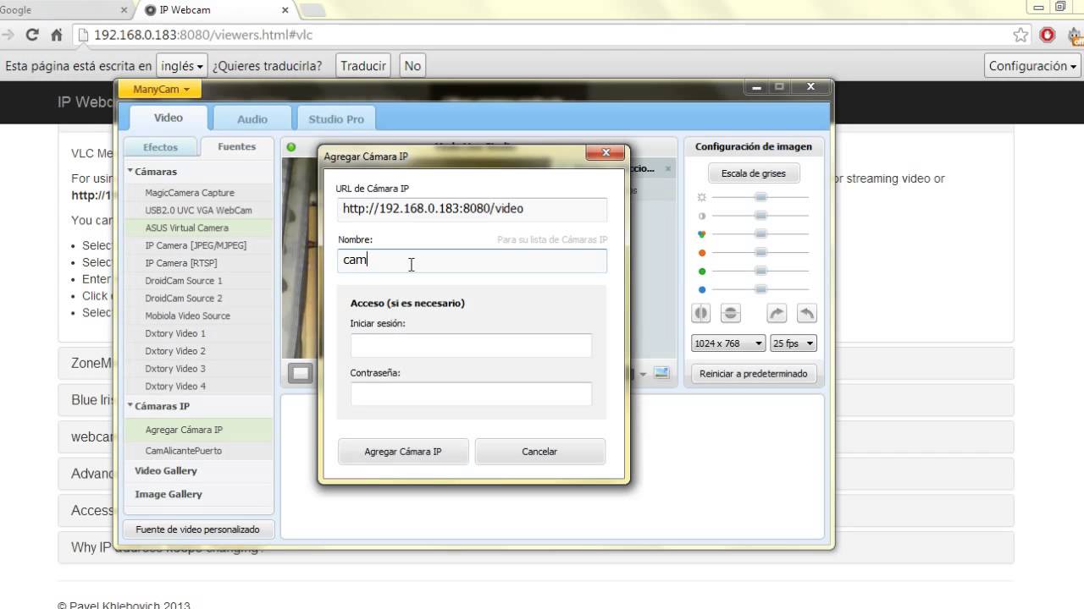The width and height of the screenshot is (1084, 609).
Task: Switch to the Studio Pro tab
Action: pos(336,119)
